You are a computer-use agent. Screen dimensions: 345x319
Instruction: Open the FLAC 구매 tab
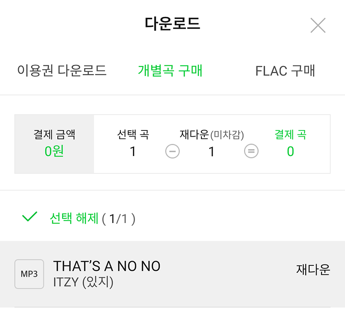tap(285, 71)
